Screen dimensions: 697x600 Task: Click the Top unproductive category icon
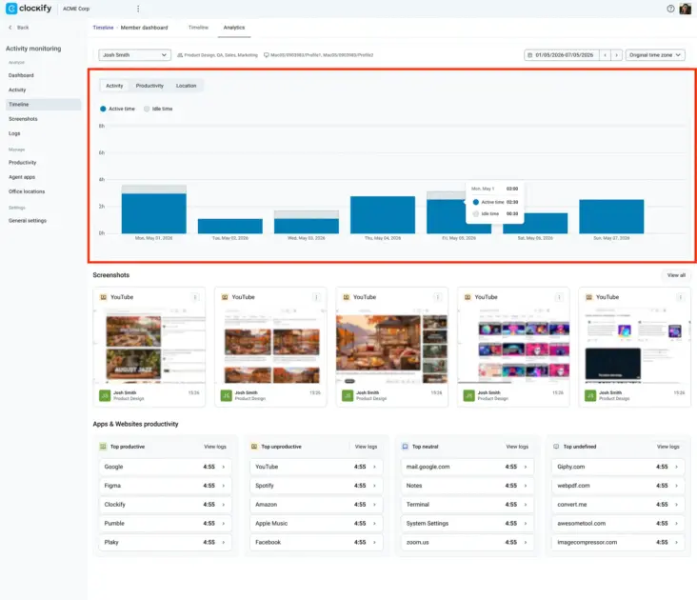pyautogui.click(x=254, y=447)
